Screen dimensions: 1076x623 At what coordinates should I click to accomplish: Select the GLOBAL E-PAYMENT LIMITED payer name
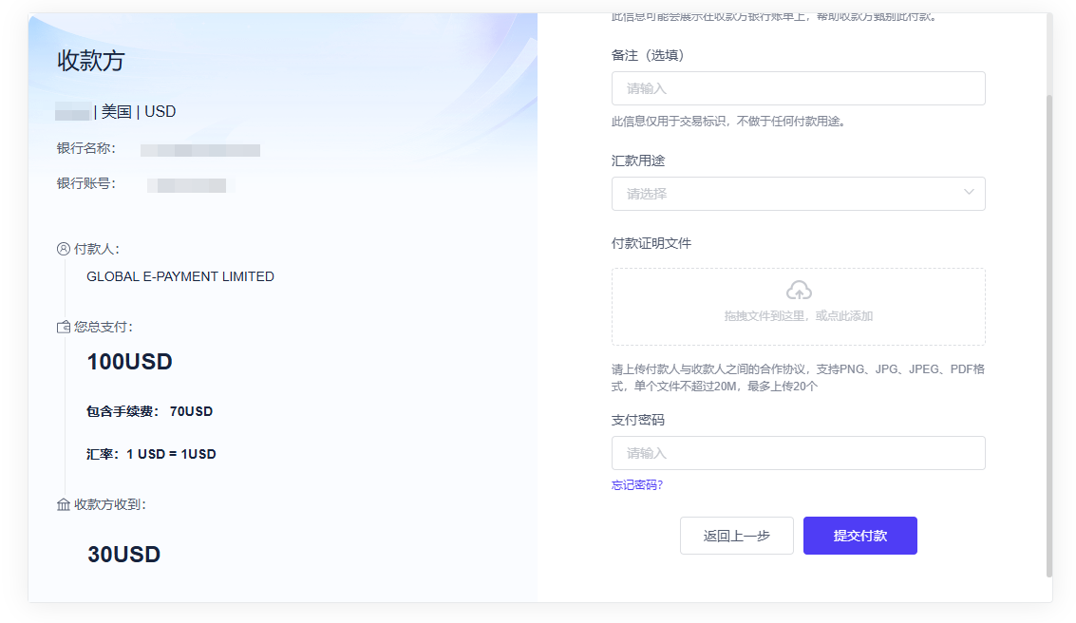180,276
